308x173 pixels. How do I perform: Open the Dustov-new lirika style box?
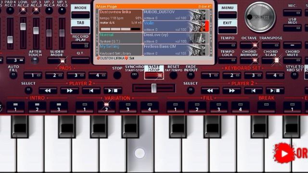click(120, 20)
